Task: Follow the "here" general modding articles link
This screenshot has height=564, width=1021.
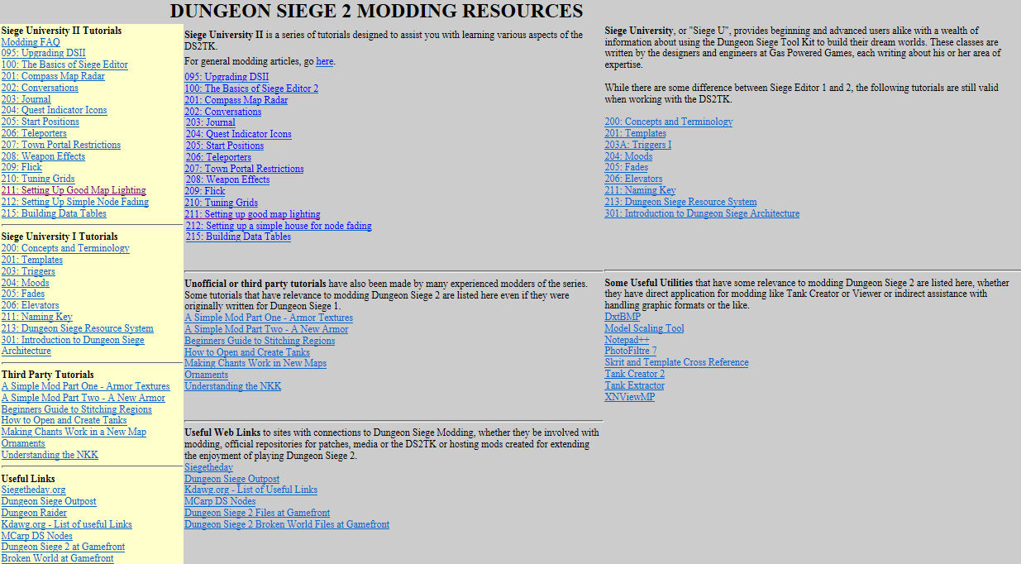Action: point(325,61)
